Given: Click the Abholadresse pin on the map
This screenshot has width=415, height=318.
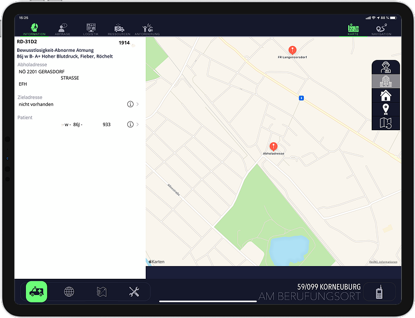Looking at the screenshot, I should point(273,147).
